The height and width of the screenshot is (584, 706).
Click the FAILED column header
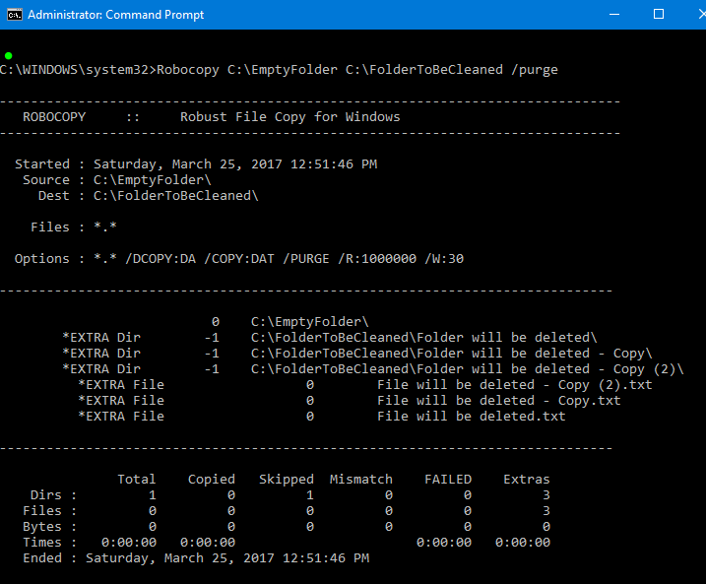pyautogui.click(x=447, y=480)
